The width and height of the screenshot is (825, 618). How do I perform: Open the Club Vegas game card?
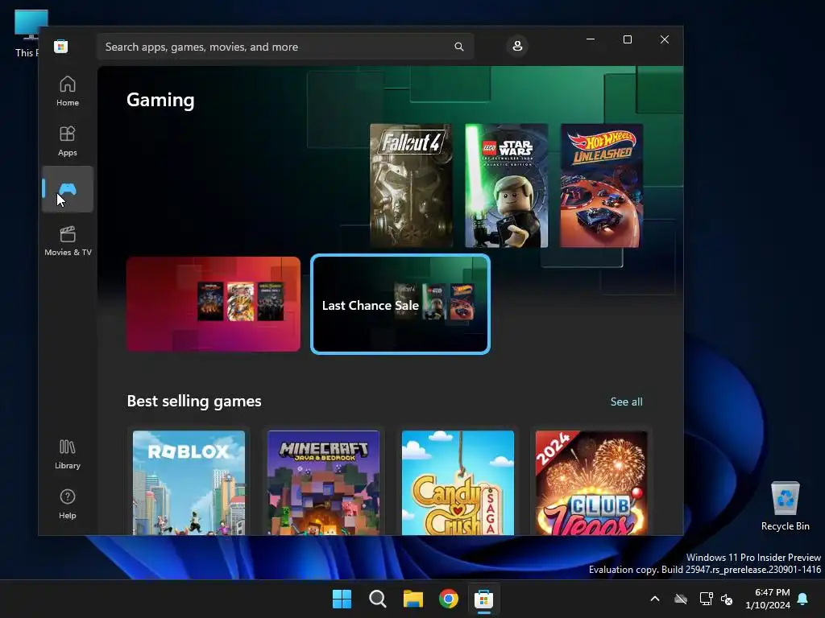[x=591, y=483]
